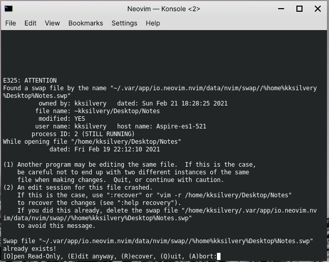The height and width of the screenshot is (262, 329).
Task: Open the Settings menu
Action: click(x=124, y=23)
